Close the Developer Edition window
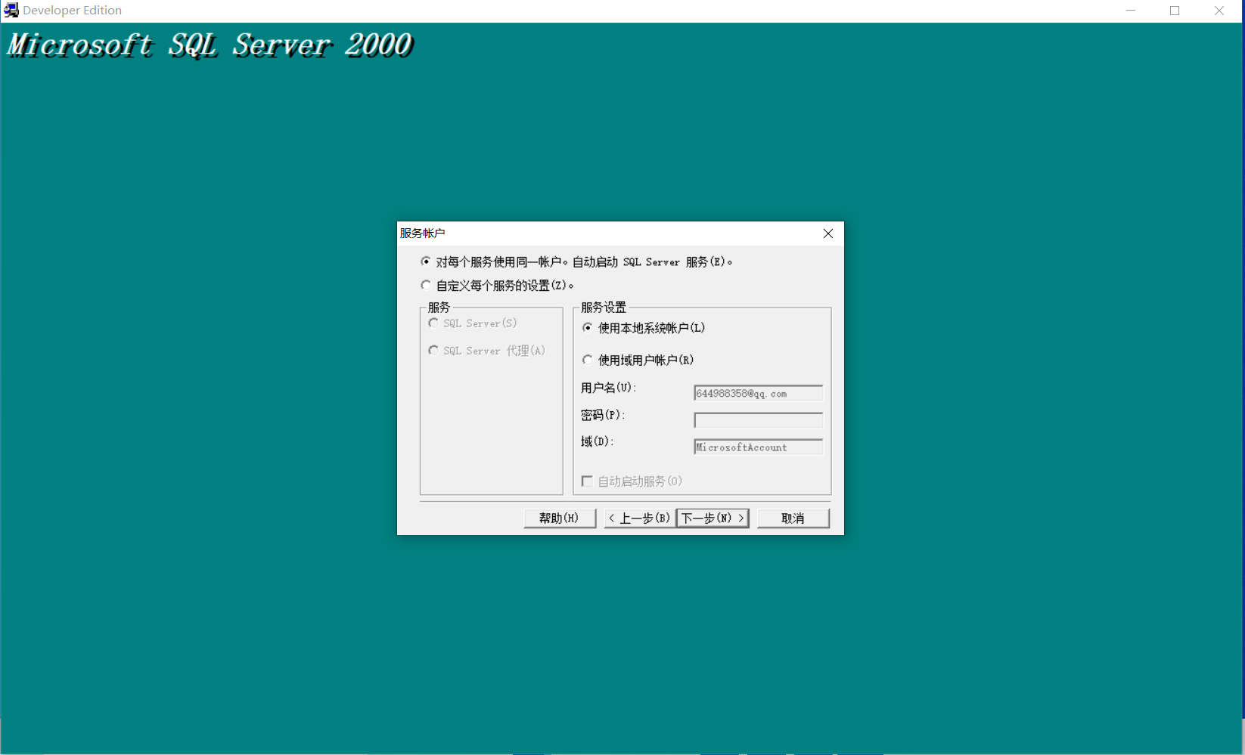This screenshot has width=1245, height=755. pos(1219,11)
